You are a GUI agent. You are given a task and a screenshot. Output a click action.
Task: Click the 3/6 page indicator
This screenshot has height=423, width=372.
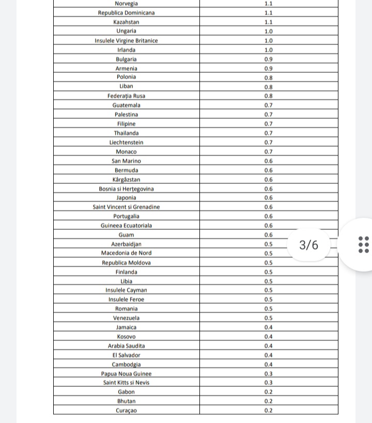pos(309,245)
